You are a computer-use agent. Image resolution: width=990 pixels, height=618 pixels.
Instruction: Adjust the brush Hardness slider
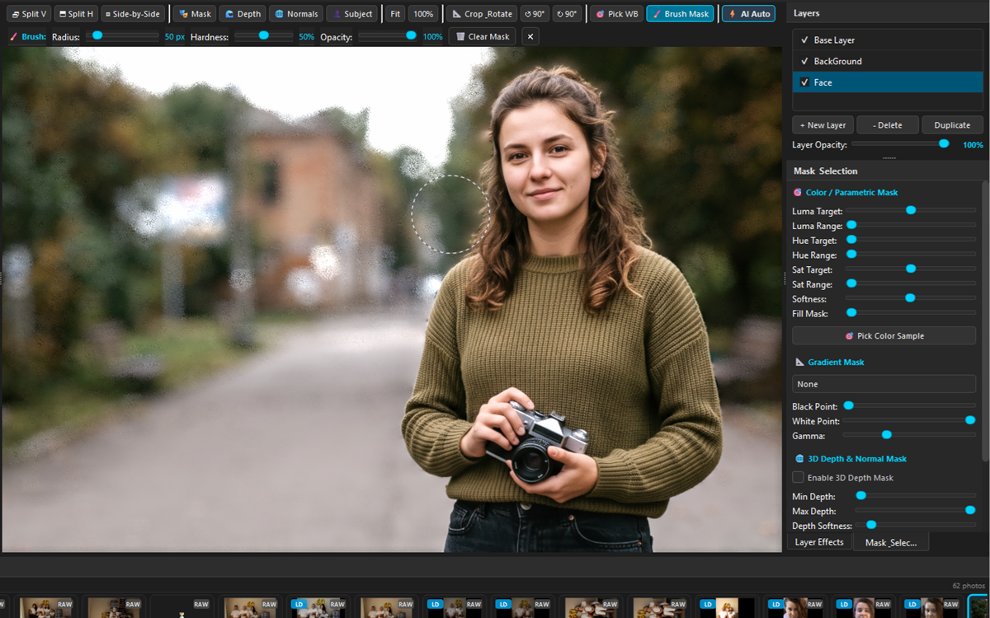click(263, 36)
